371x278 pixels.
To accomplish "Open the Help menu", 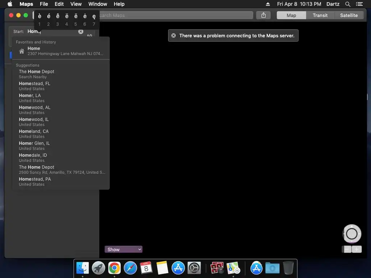I will coord(119,4).
